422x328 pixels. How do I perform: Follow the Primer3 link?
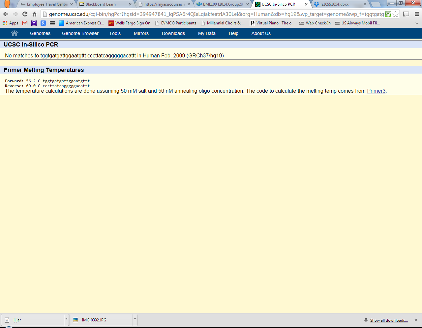point(376,91)
